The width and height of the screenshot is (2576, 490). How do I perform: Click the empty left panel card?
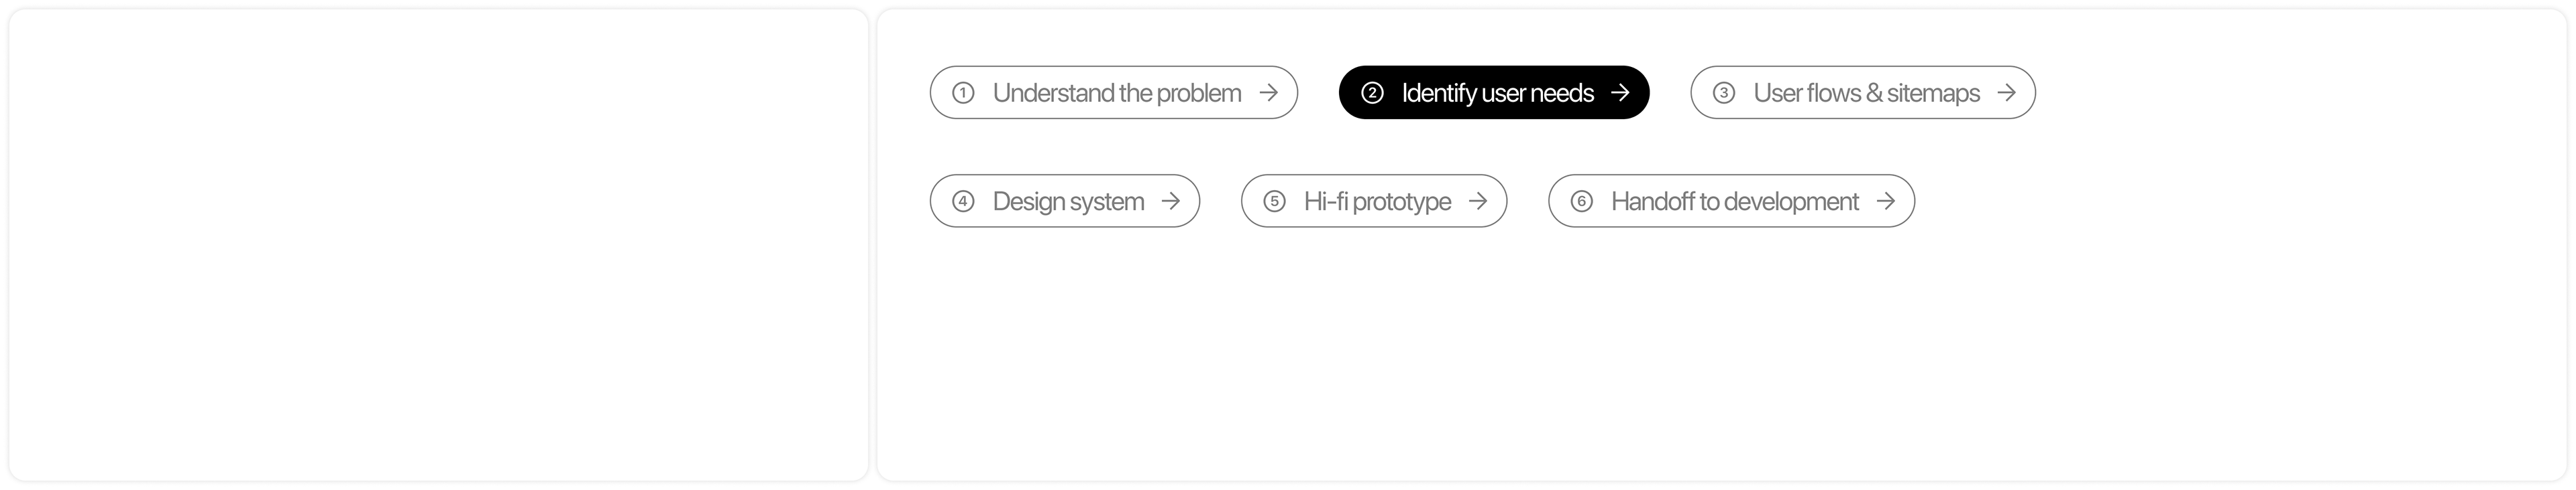point(438,246)
